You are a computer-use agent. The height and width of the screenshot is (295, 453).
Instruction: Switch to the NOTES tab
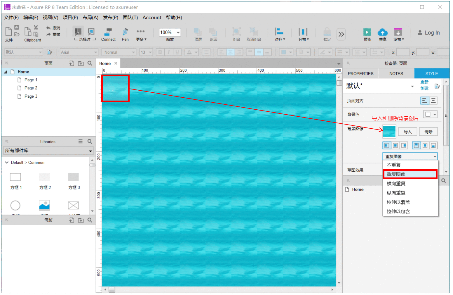(396, 74)
